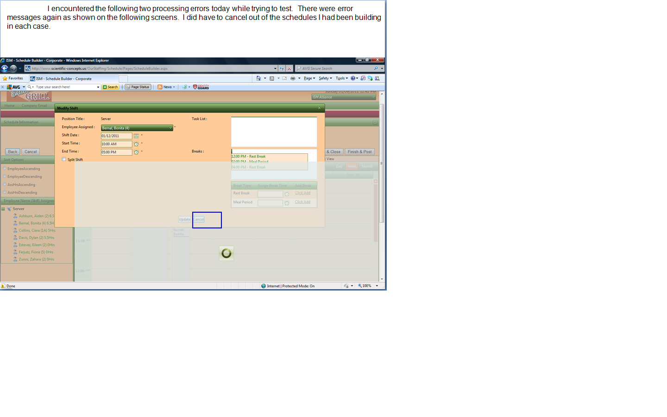Viewport: 667px width, 417px height.
Task: Open the AVG search box dropdown arrow
Action: tap(98, 87)
